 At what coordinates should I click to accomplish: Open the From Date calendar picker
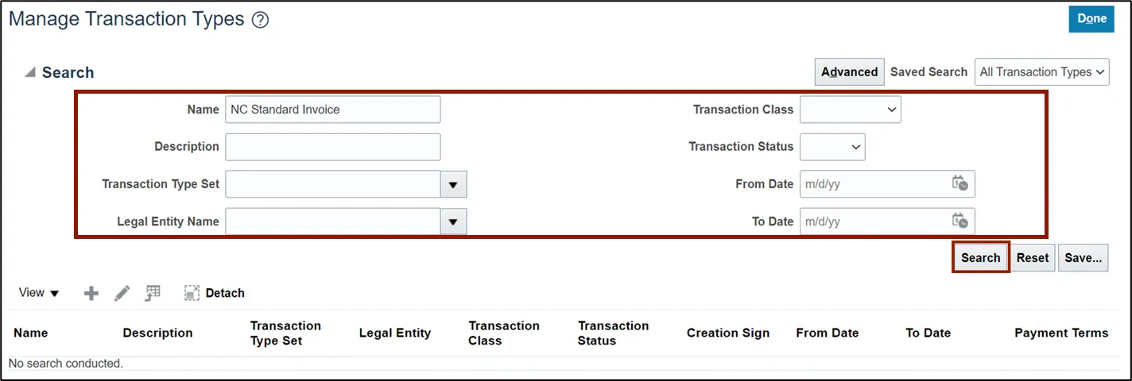960,183
